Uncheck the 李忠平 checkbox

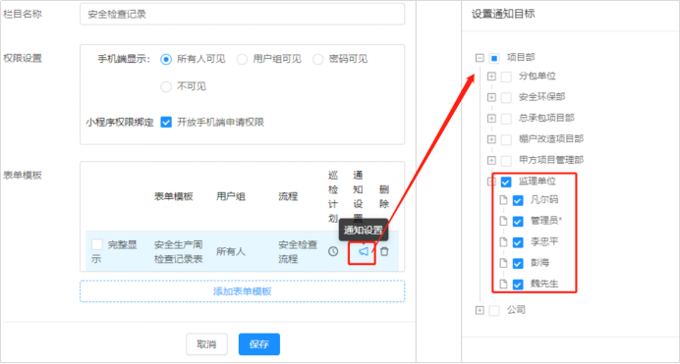coord(518,242)
